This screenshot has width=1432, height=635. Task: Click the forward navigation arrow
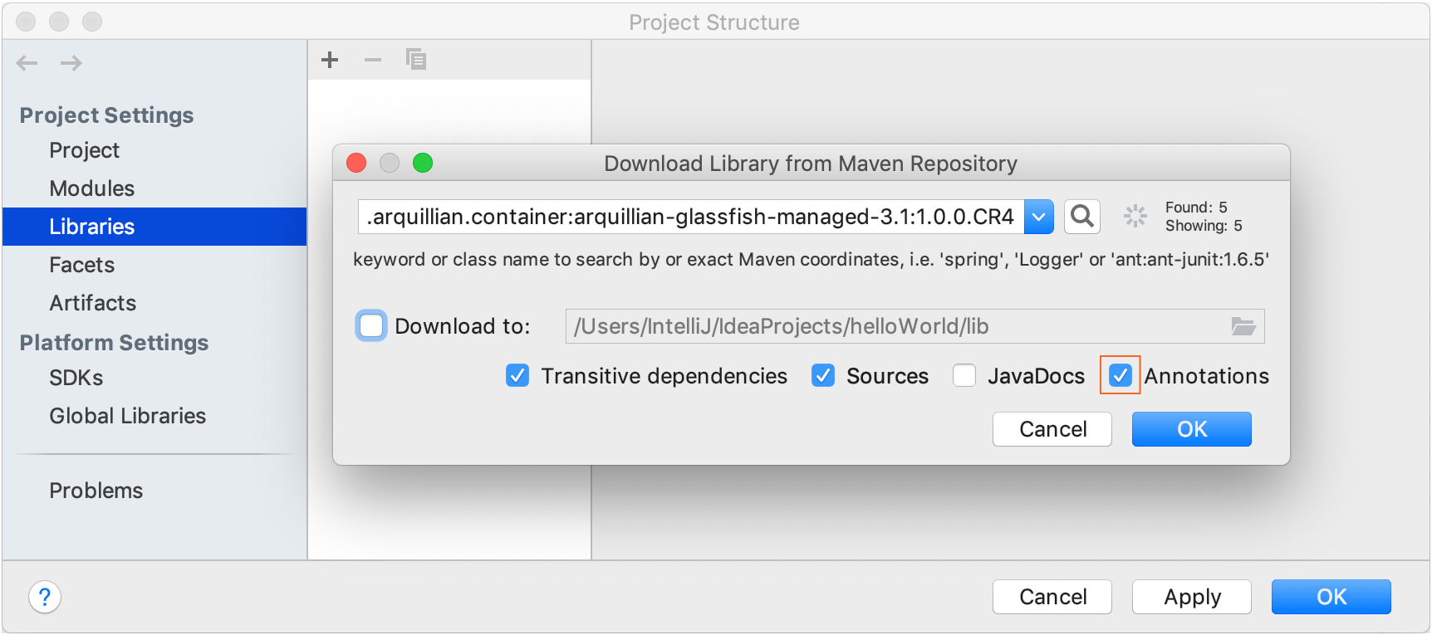(71, 63)
